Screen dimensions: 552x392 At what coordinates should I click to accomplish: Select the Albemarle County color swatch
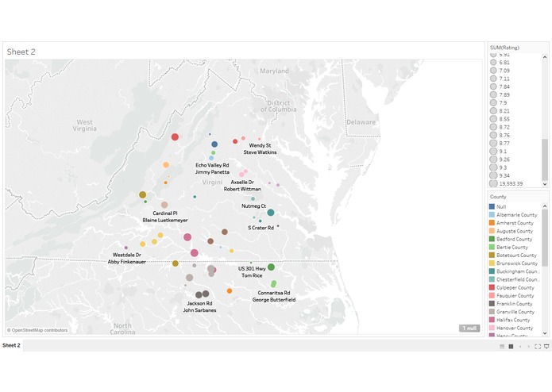tap(492, 215)
